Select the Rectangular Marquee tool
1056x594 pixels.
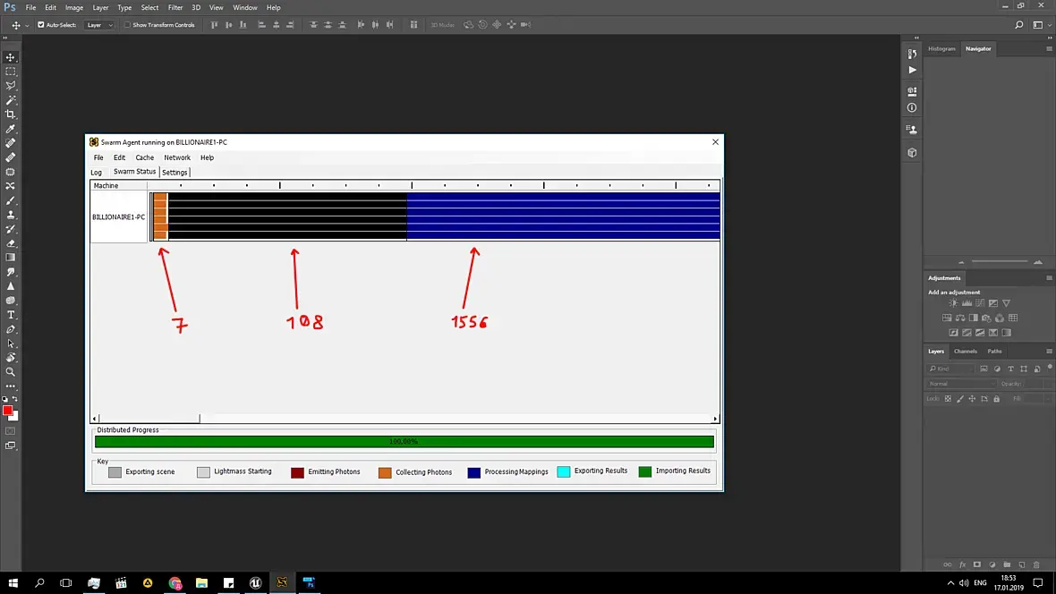click(11, 72)
